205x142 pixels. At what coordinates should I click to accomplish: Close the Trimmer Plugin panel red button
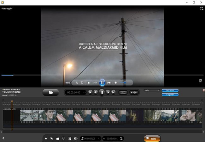coord(203,90)
